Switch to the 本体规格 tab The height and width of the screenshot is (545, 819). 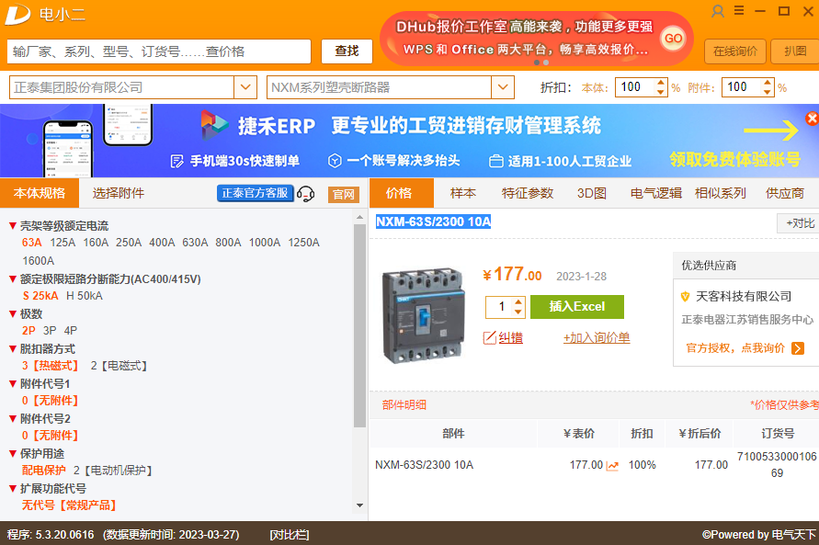(40, 193)
